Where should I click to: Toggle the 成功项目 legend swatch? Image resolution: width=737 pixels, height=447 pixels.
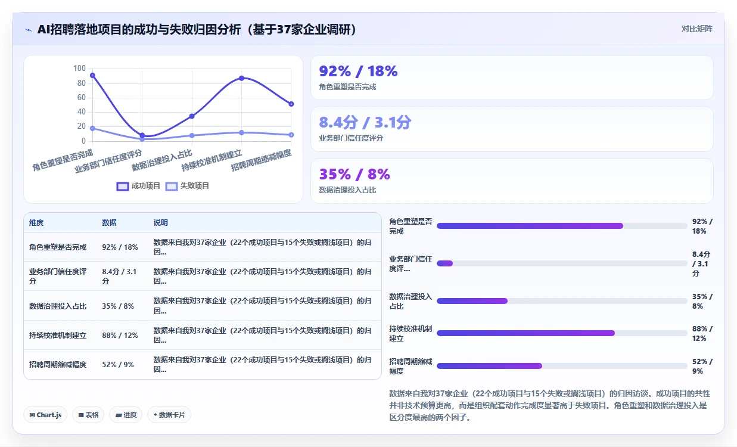click(x=123, y=186)
